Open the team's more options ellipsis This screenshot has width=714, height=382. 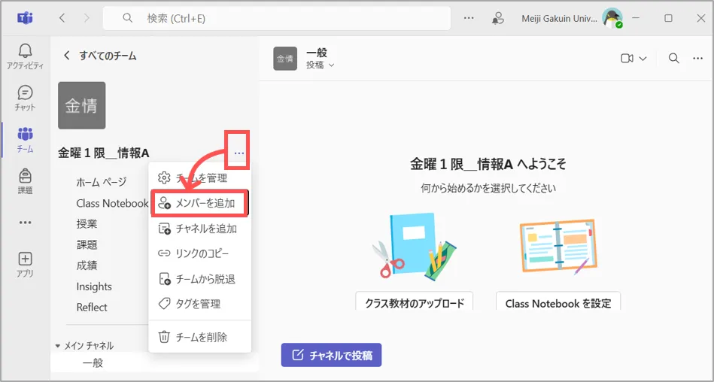point(239,153)
